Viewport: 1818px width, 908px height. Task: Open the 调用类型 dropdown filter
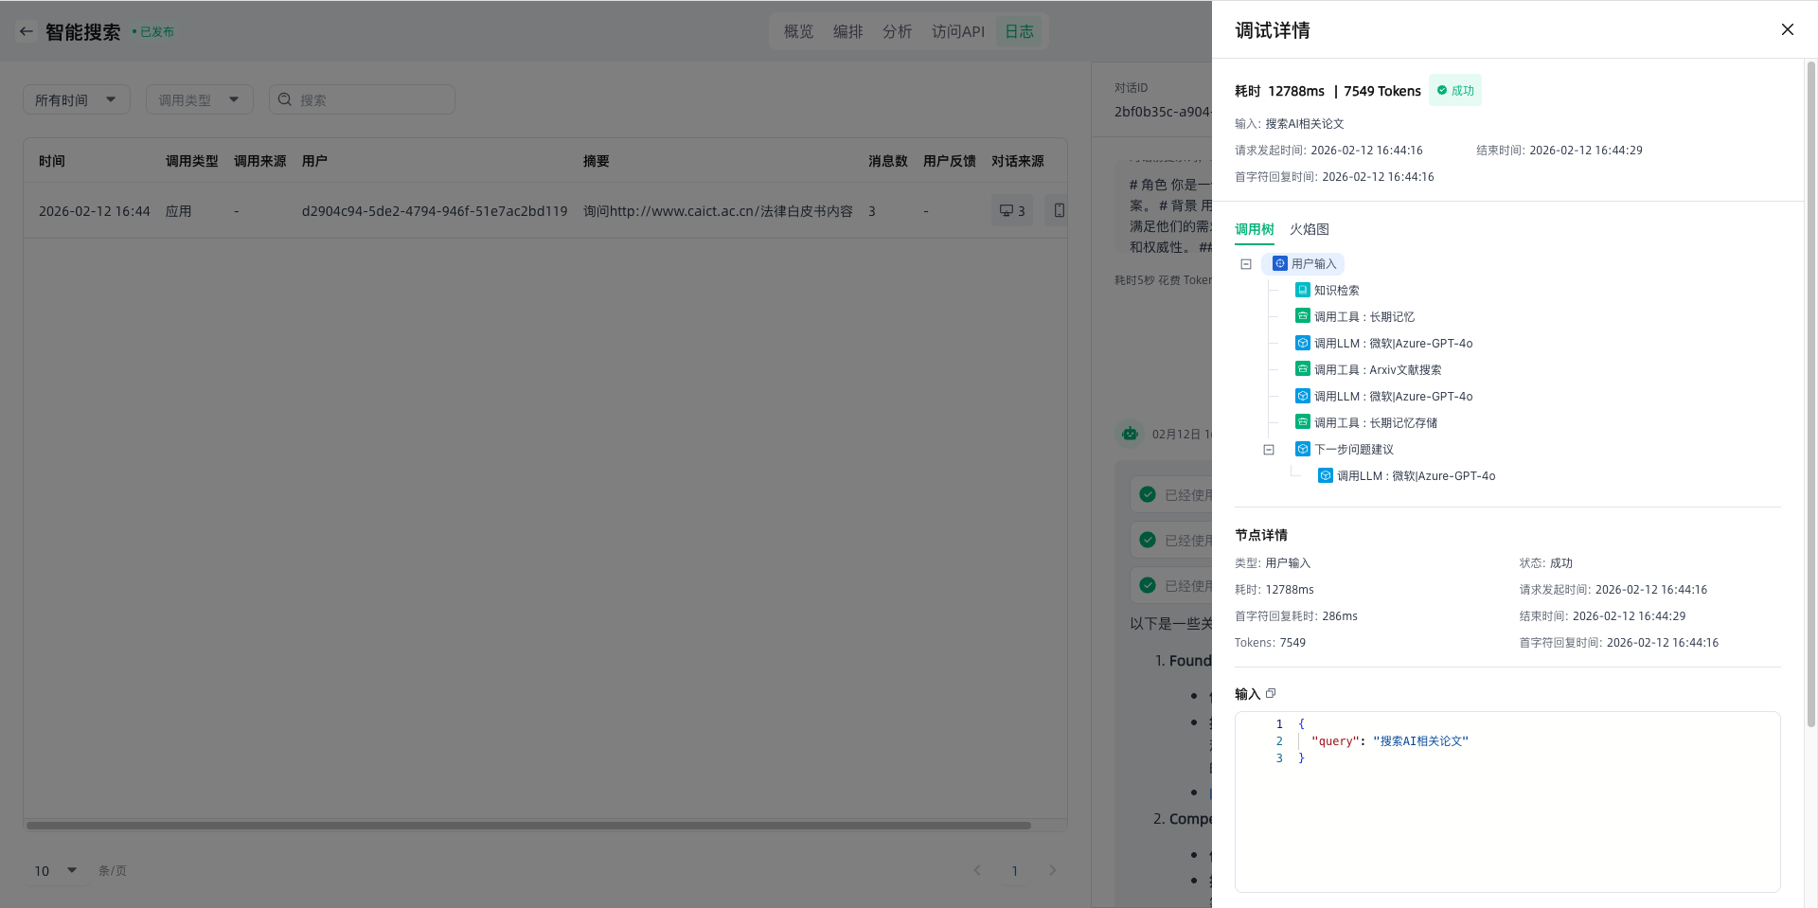[199, 99]
